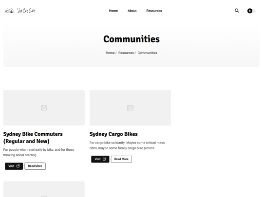The height and width of the screenshot is (197, 263).
Task: Click the Sydney Bike Commuters placeholder image
Action: tap(44, 107)
